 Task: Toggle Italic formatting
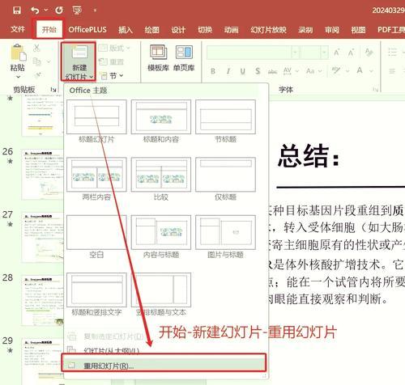point(228,71)
